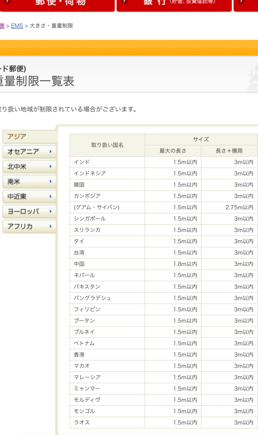Click the モンゴル country cell

point(107,411)
